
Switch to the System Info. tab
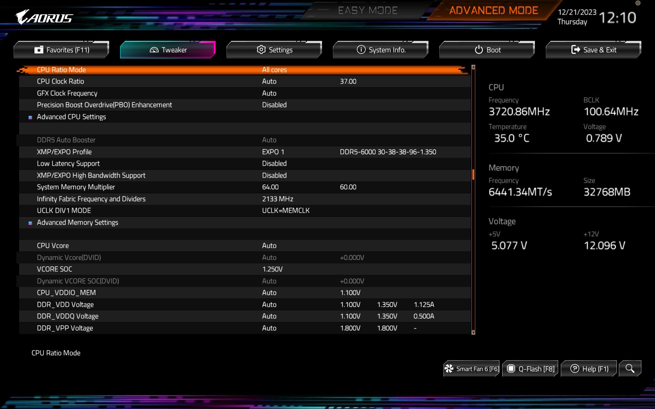click(381, 50)
